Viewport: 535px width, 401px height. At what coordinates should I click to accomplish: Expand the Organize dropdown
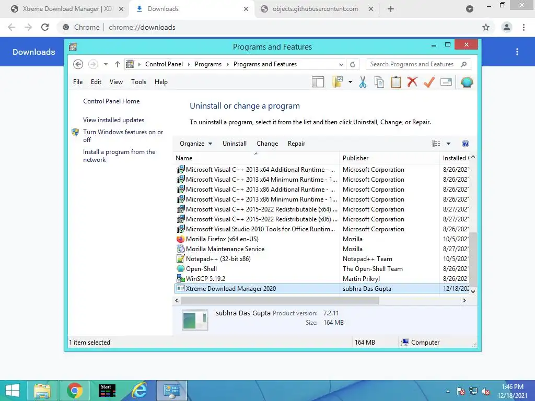(x=196, y=144)
